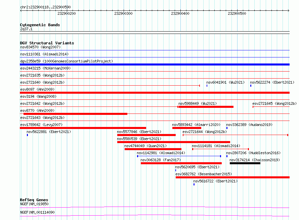The height and width of the screenshot is (220, 299).
Task: Click the thick red esv8097 bar
Action: pos(155,93)
